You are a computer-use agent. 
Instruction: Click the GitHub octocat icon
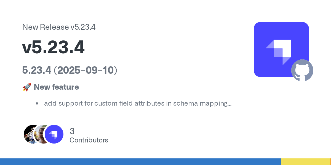tap(302, 70)
